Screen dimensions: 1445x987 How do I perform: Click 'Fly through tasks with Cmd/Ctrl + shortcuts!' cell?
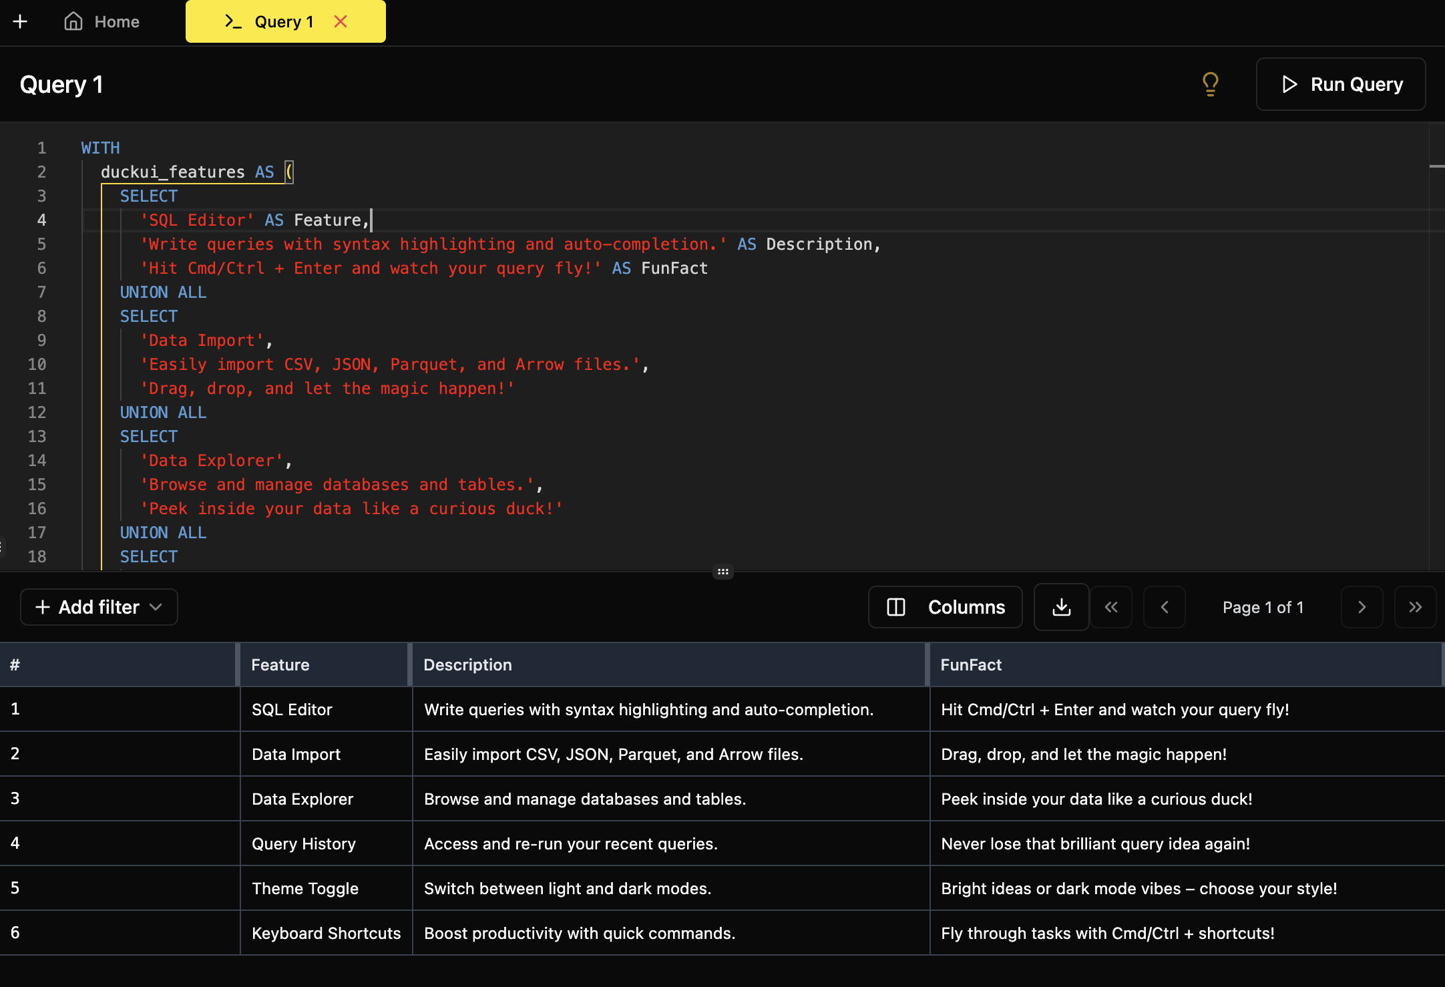[1187, 933]
